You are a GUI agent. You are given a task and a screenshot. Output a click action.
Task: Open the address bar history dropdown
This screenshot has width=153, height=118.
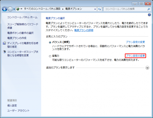click(x=95, y=9)
